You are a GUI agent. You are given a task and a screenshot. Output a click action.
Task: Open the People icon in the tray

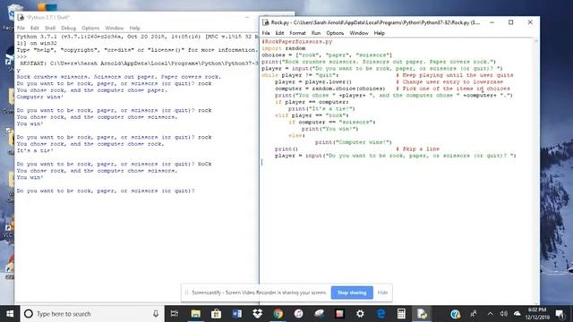474,314
